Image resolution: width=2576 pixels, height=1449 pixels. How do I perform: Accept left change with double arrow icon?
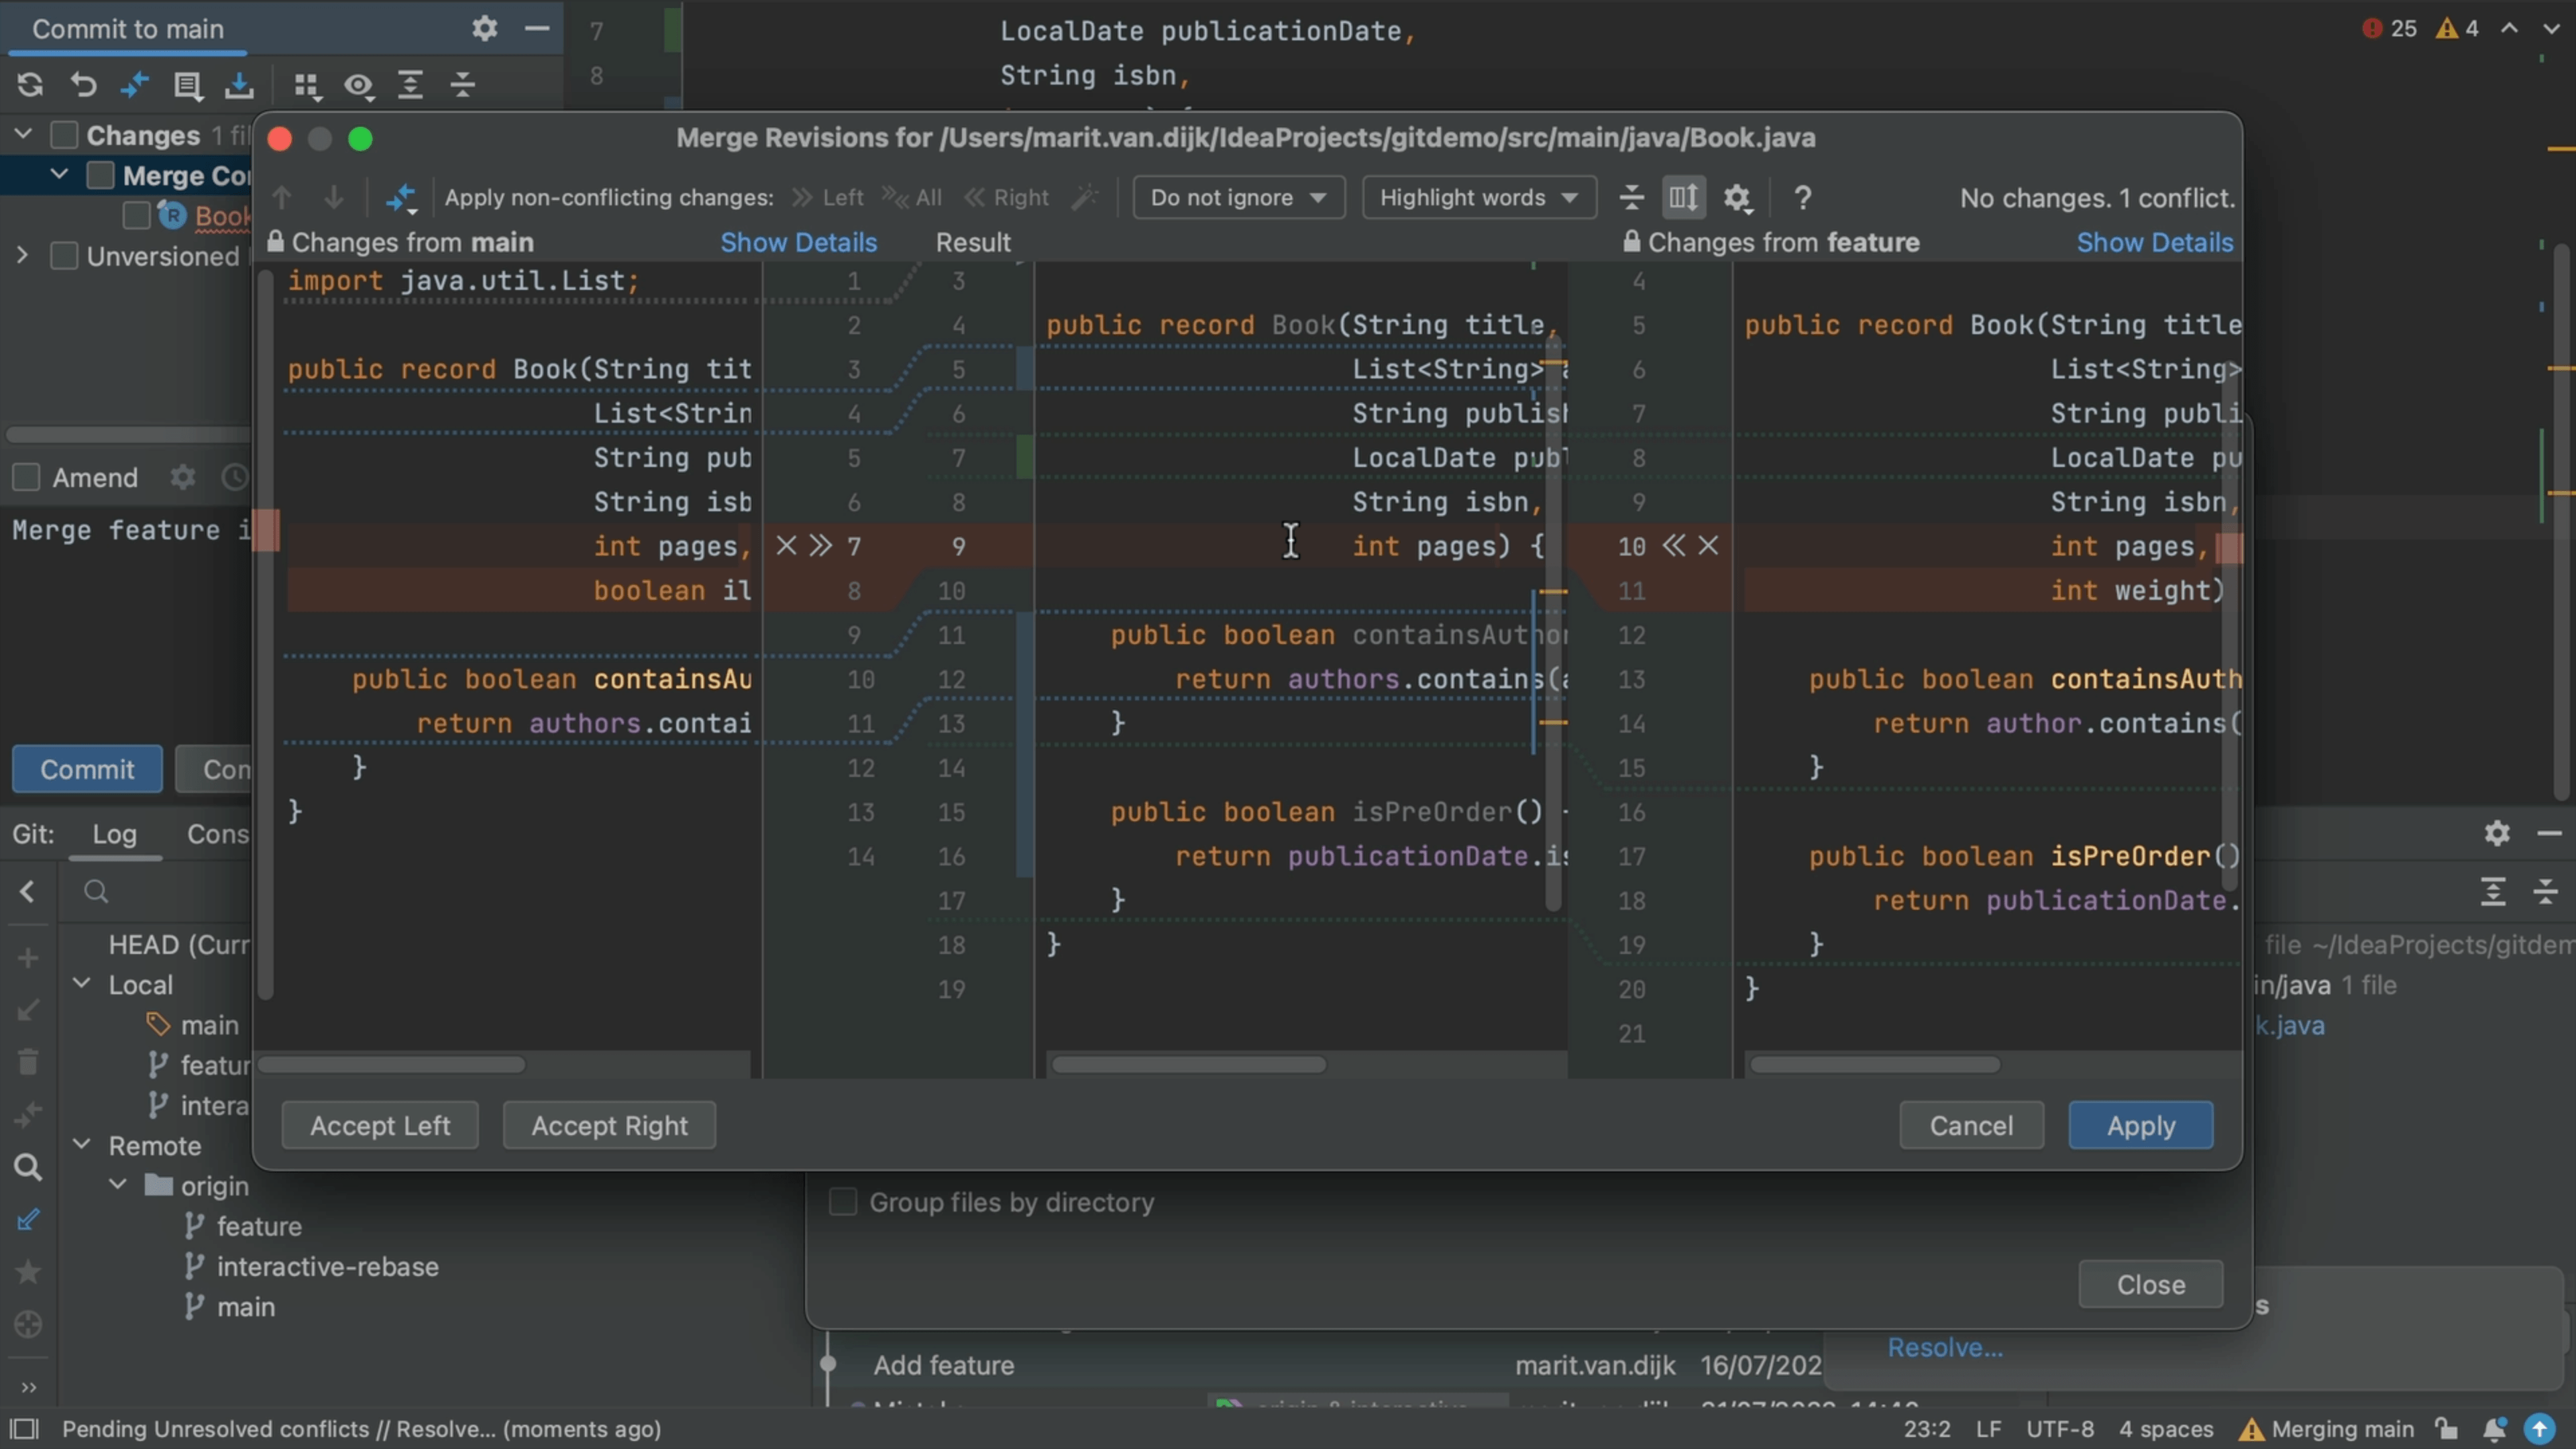tap(821, 546)
